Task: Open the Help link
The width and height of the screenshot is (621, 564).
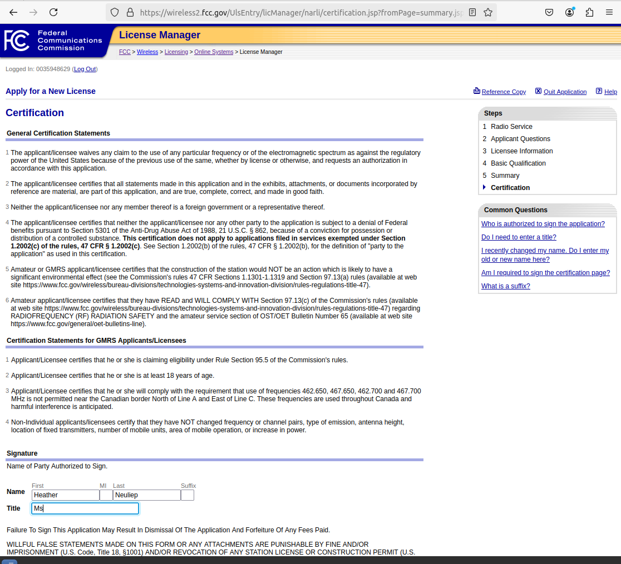Action: pos(610,92)
